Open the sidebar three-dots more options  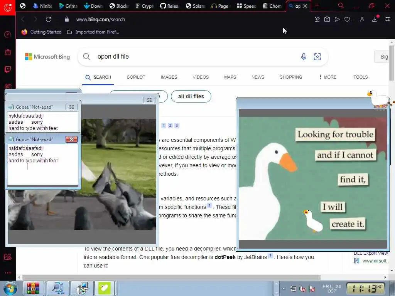tap(8, 273)
